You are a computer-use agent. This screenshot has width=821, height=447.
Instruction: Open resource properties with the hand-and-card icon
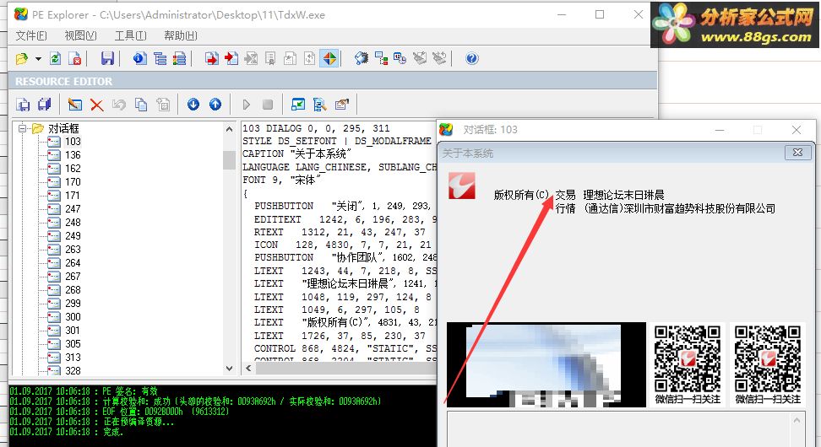point(341,105)
